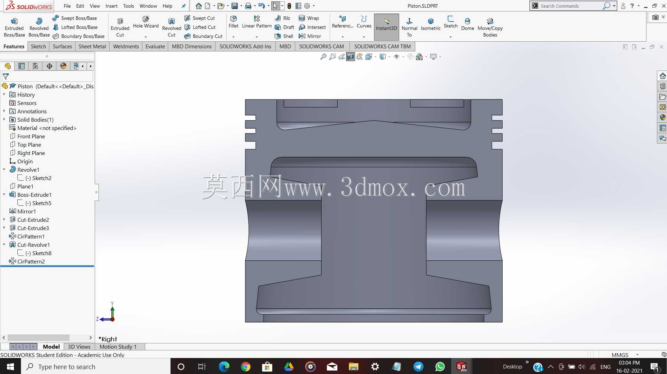Select the Intersect tool
Viewport: 667px width, 374px height.
click(312, 27)
